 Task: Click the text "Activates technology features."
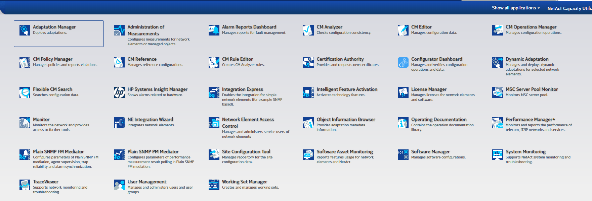tap(341, 95)
